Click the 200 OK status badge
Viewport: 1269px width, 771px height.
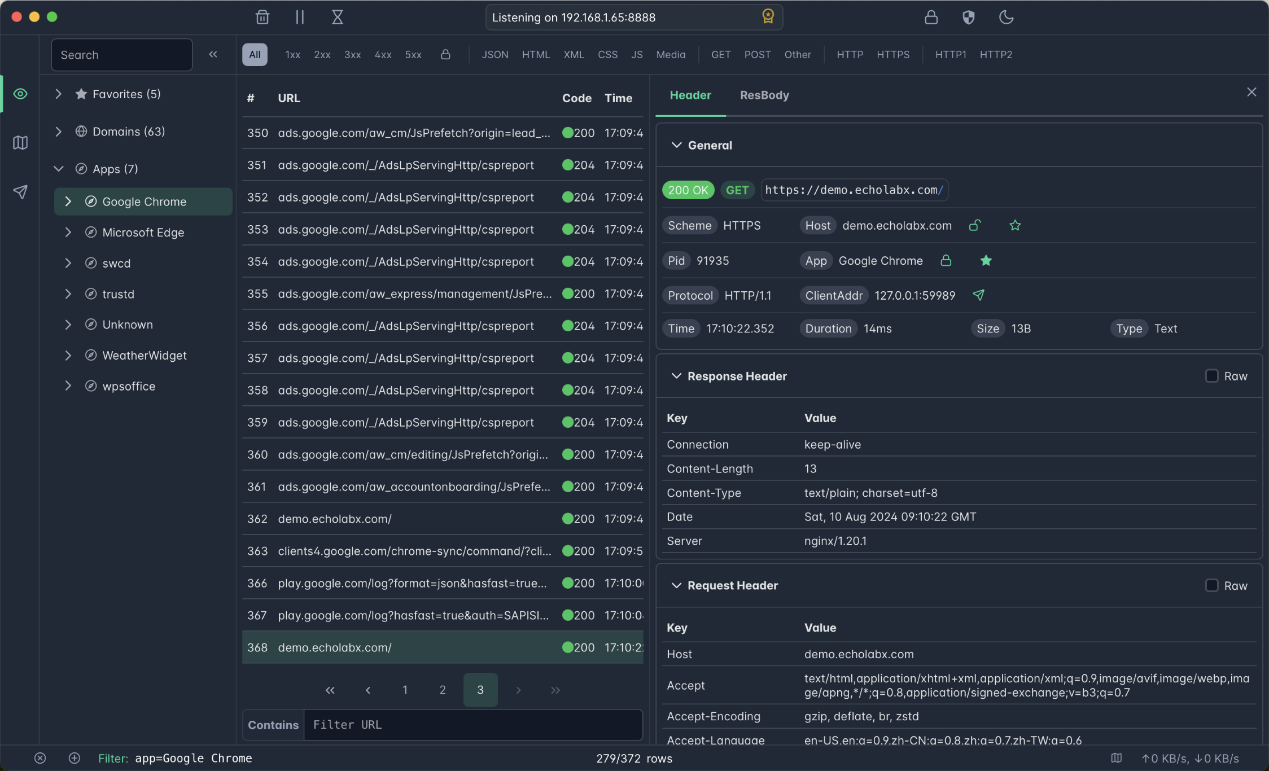[688, 190]
